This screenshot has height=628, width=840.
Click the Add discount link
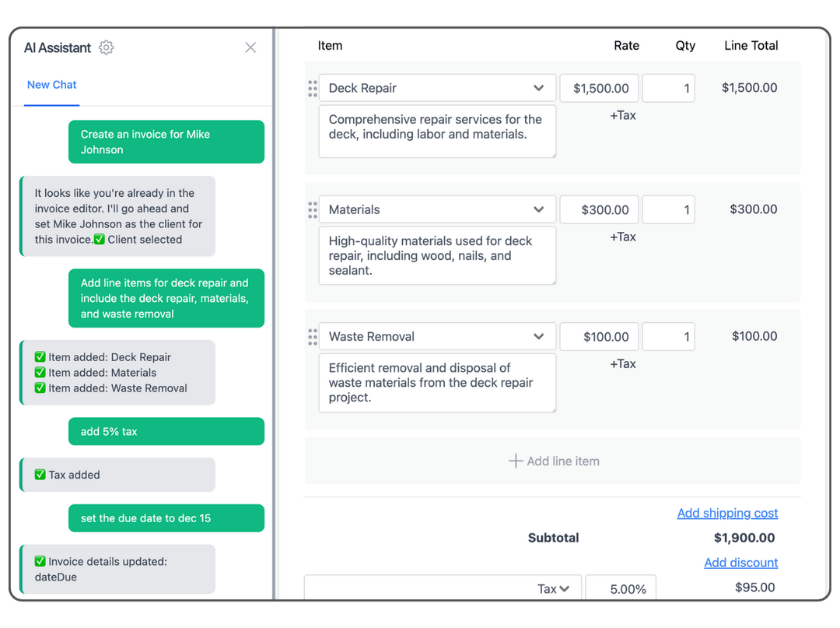(x=740, y=563)
